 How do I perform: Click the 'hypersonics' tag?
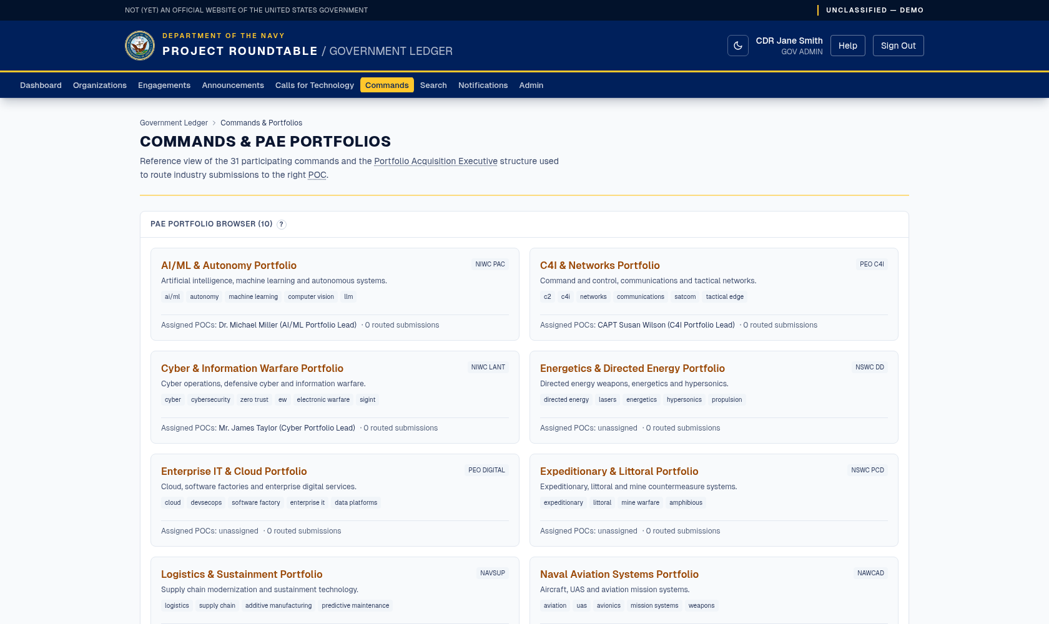(684, 400)
